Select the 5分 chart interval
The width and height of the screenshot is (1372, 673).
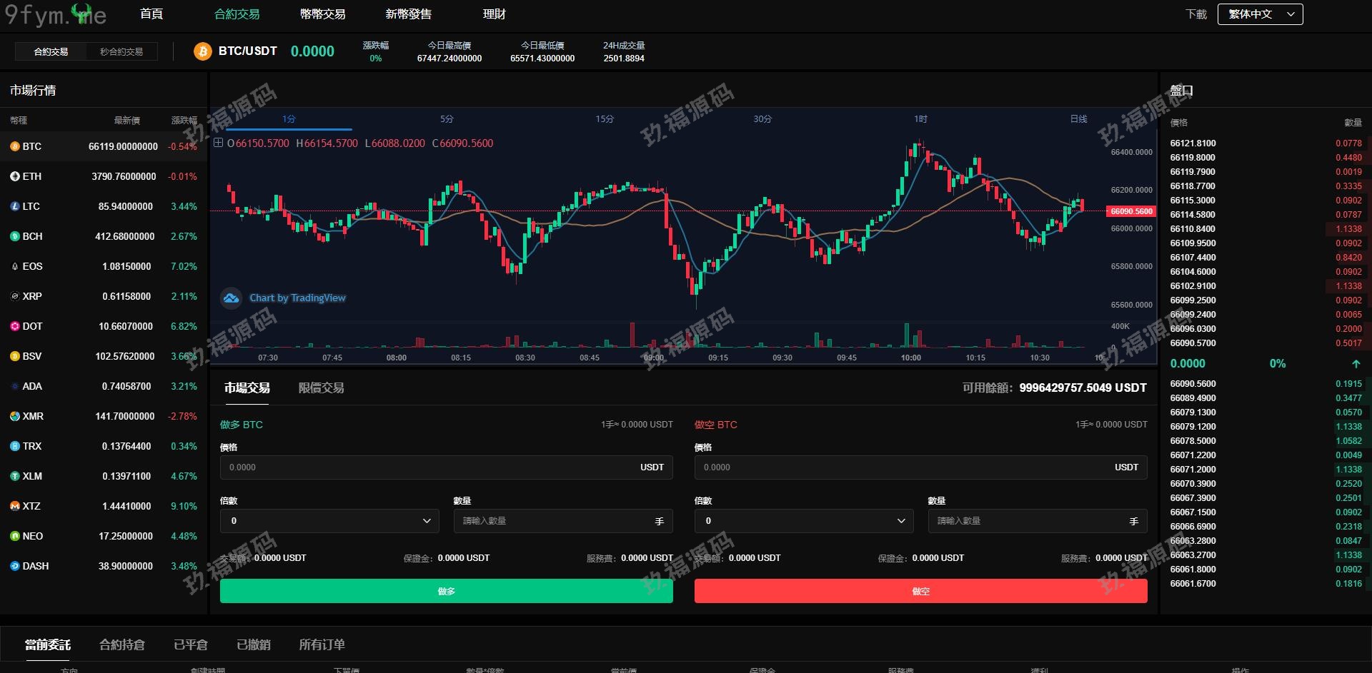pos(447,119)
